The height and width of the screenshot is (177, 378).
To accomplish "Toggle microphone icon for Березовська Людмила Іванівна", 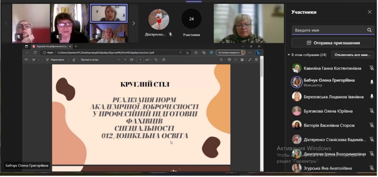I will [372, 96].
